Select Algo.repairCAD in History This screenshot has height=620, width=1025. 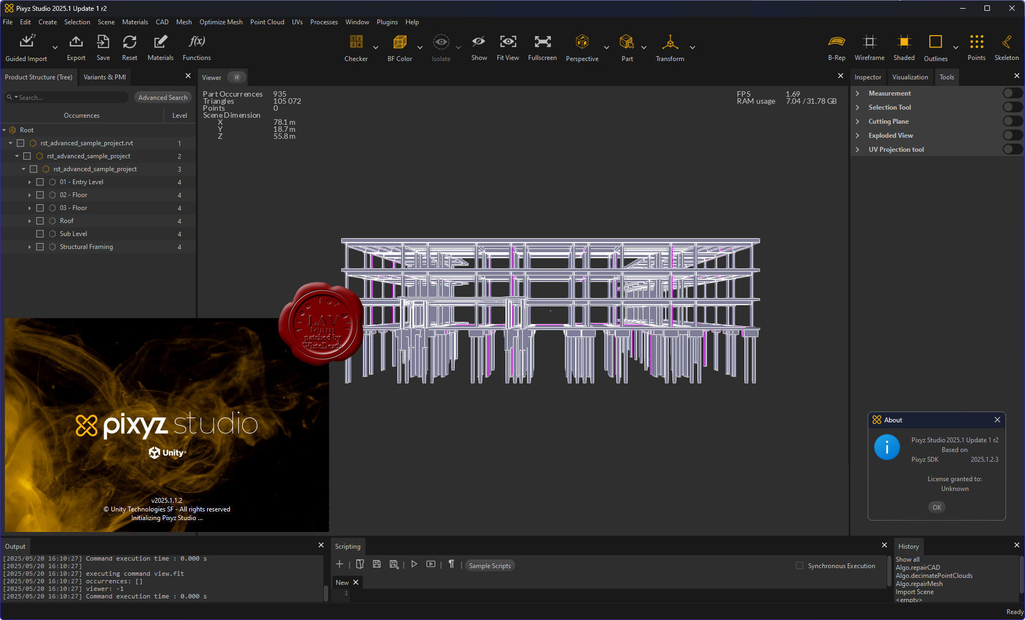coord(917,568)
